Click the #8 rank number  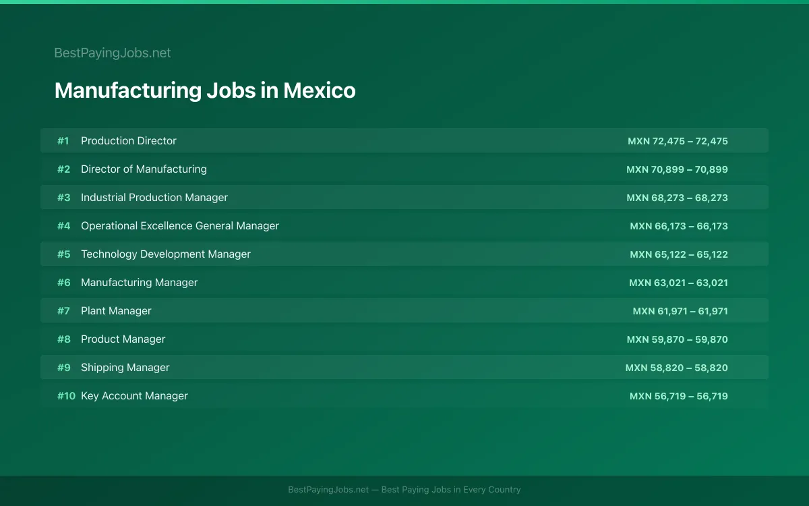pyautogui.click(x=63, y=339)
